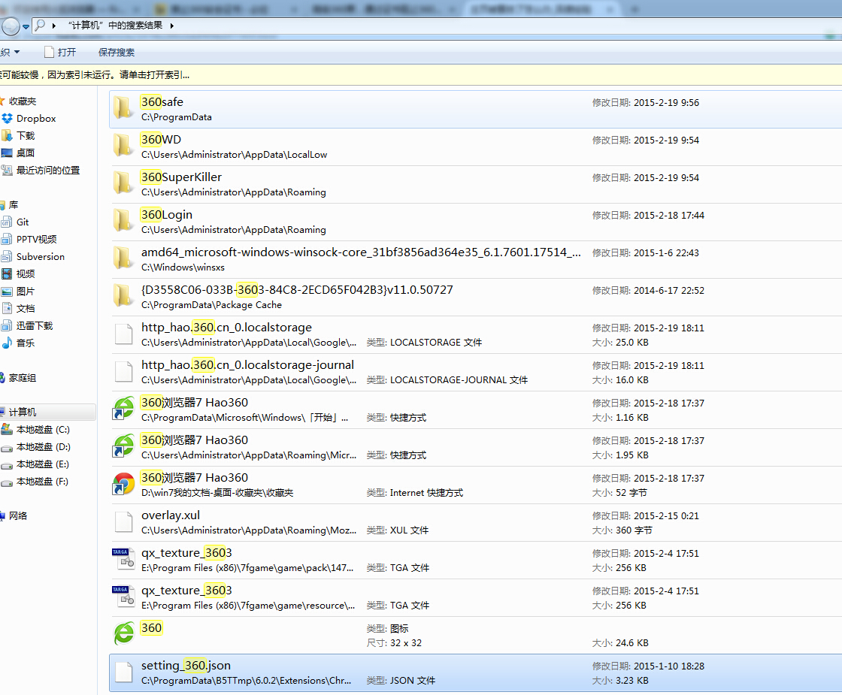Open the navigation history dropdown arrow
The height and width of the screenshot is (695, 842).
pyautogui.click(x=26, y=26)
